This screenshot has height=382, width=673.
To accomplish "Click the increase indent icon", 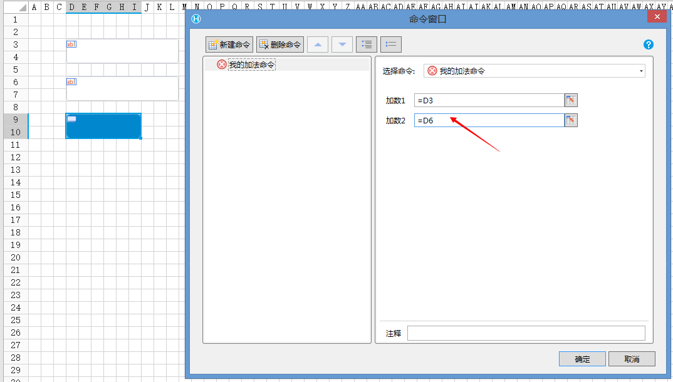I will click(367, 44).
